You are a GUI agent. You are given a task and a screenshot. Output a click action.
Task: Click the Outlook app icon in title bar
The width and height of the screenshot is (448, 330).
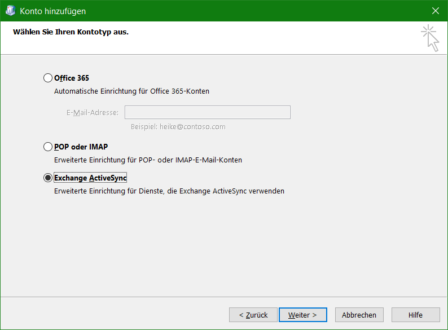point(10,11)
